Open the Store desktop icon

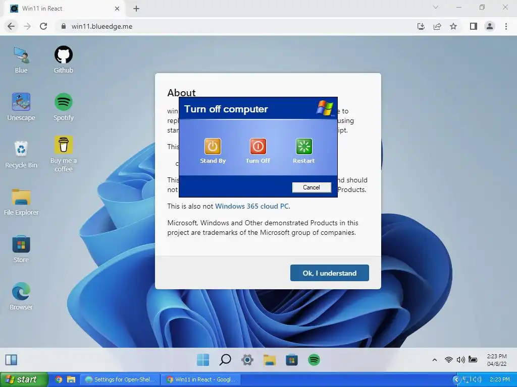pyautogui.click(x=21, y=249)
